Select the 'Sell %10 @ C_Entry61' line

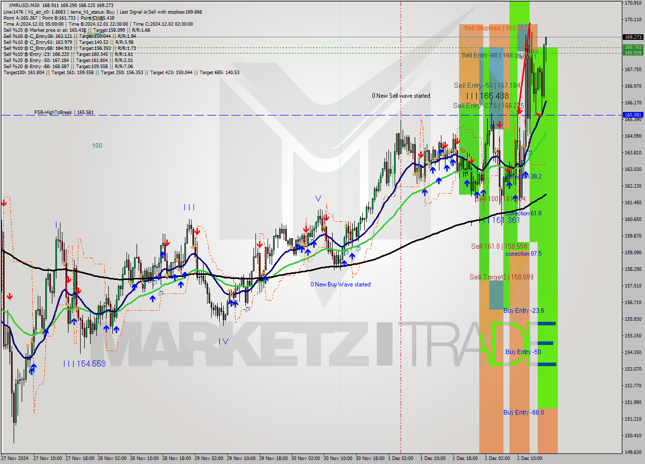[x=68, y=42]
